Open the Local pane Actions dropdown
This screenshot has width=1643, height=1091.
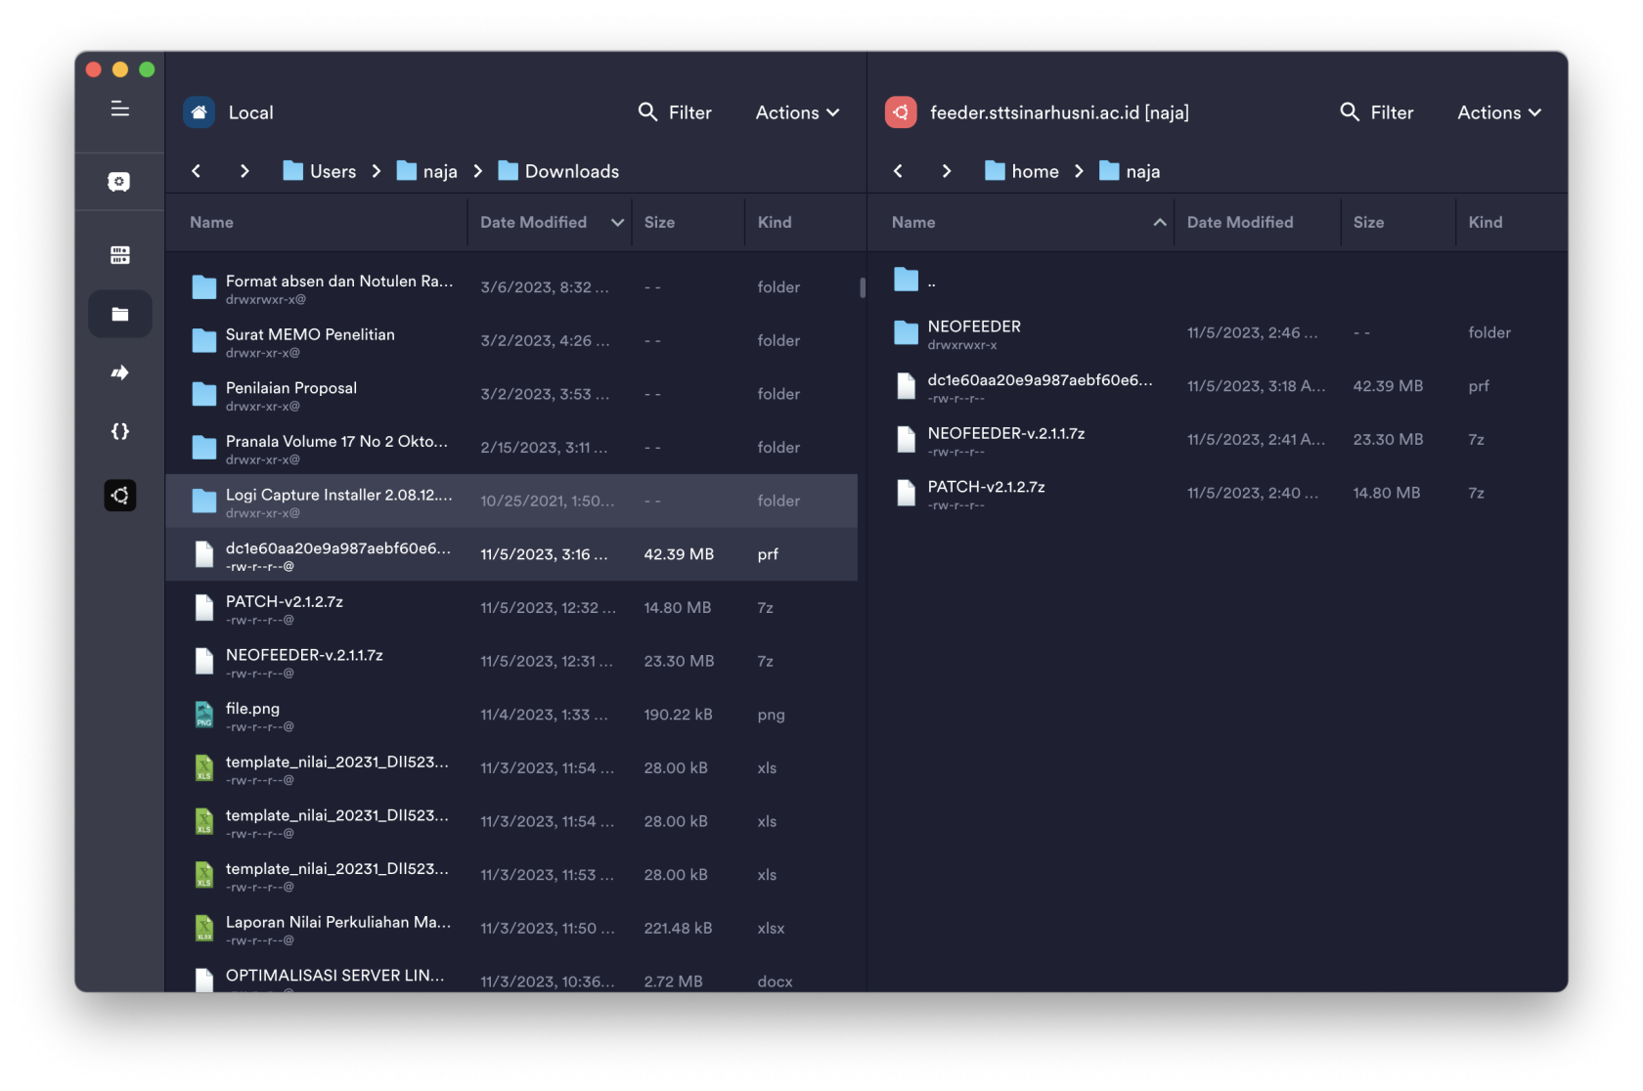tap(798, 112)
